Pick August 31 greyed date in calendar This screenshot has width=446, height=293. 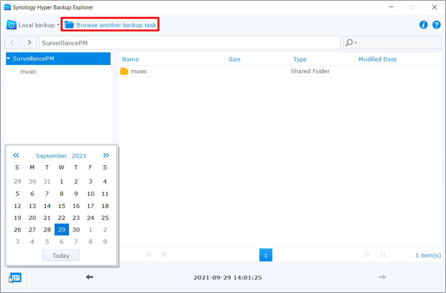pos(47,181)
